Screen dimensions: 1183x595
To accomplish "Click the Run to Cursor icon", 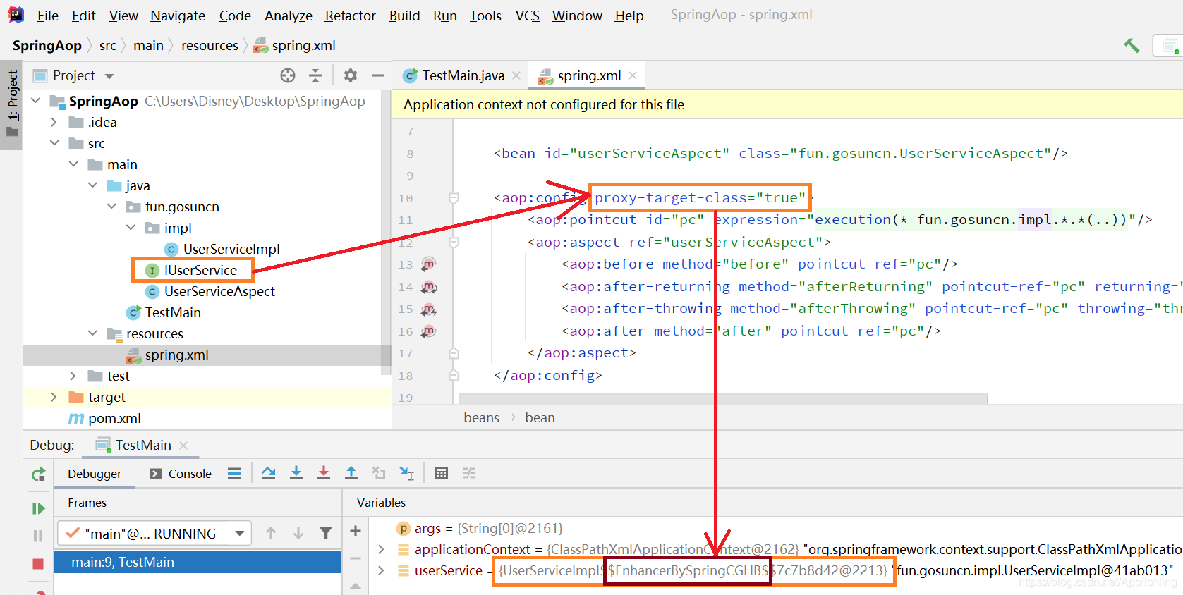I will (x=407, y=473).
